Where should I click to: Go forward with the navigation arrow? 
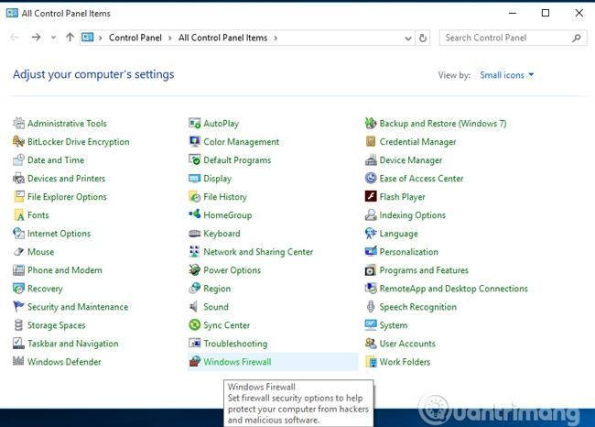36,38
